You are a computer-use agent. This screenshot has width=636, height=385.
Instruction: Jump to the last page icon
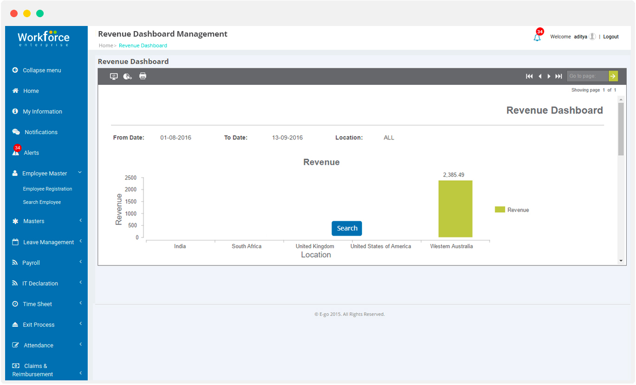click(559, 76)
